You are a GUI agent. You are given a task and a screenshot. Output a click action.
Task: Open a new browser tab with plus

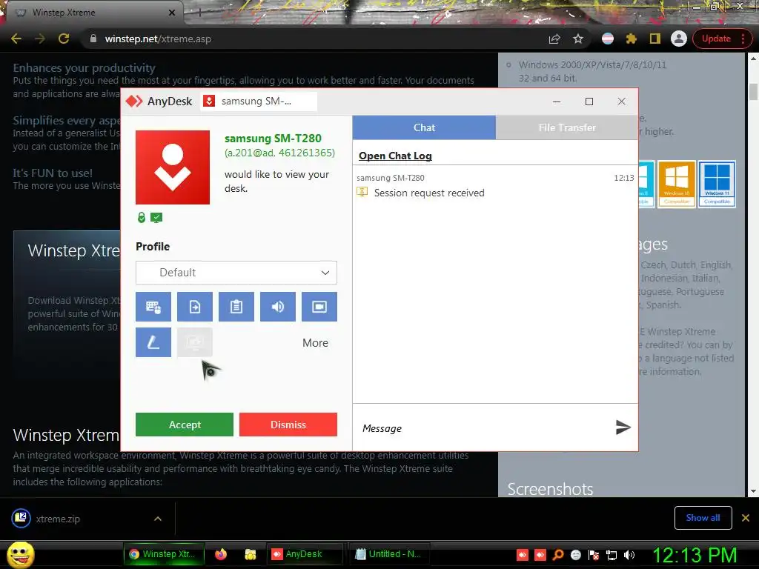click(x=199, y=13)
